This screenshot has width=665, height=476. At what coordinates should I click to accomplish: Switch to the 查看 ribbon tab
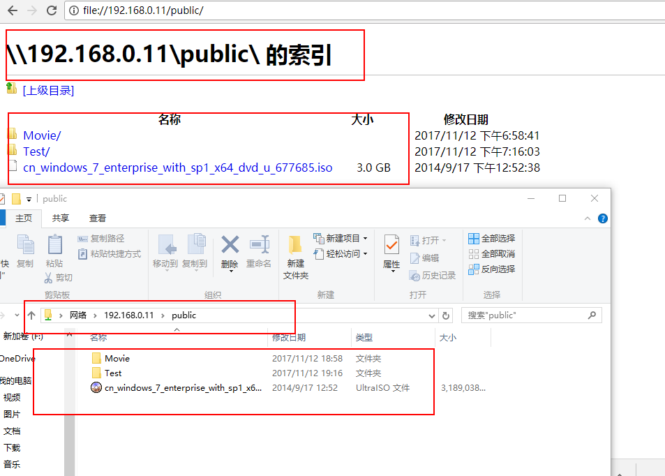(x=98, y=218)
